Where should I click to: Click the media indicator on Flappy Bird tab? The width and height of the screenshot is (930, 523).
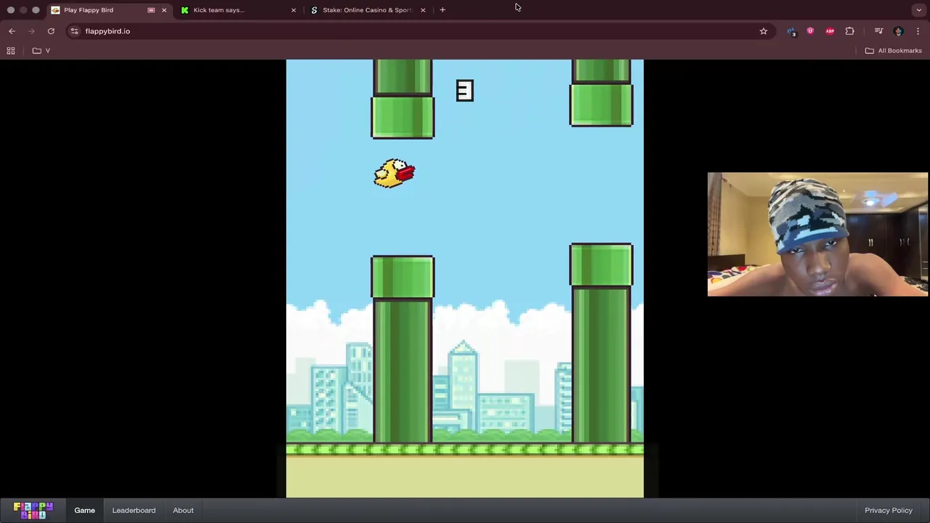(151, 10)
